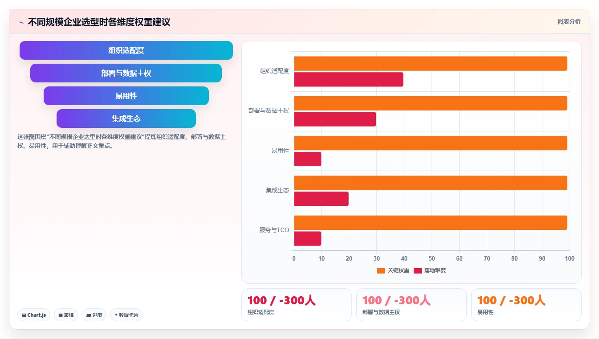This screenshot has height=339, width=599.
Task: Click the 服务与TCO y-axis label
Action: (274, 230)
